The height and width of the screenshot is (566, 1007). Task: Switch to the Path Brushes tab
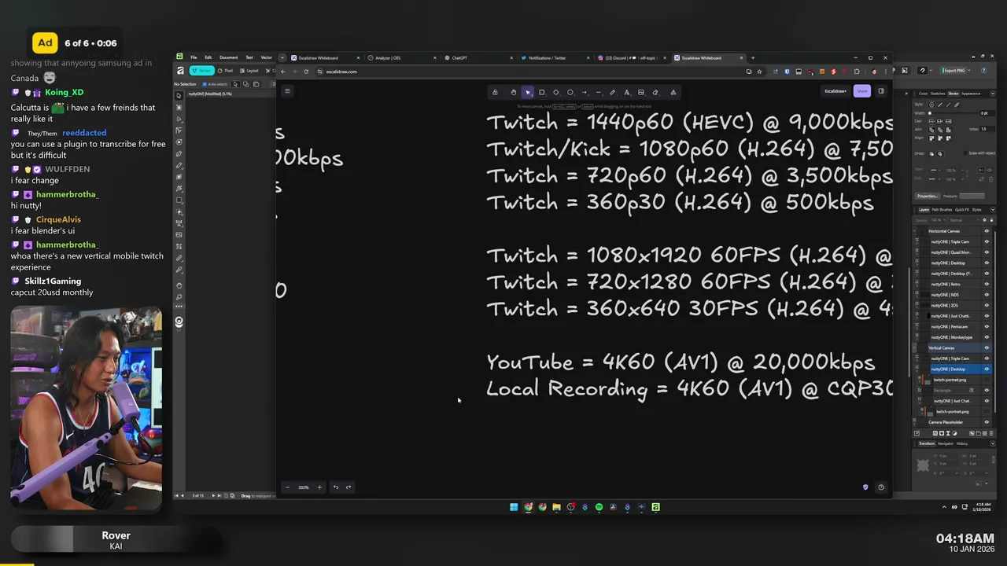click(942, 210)
